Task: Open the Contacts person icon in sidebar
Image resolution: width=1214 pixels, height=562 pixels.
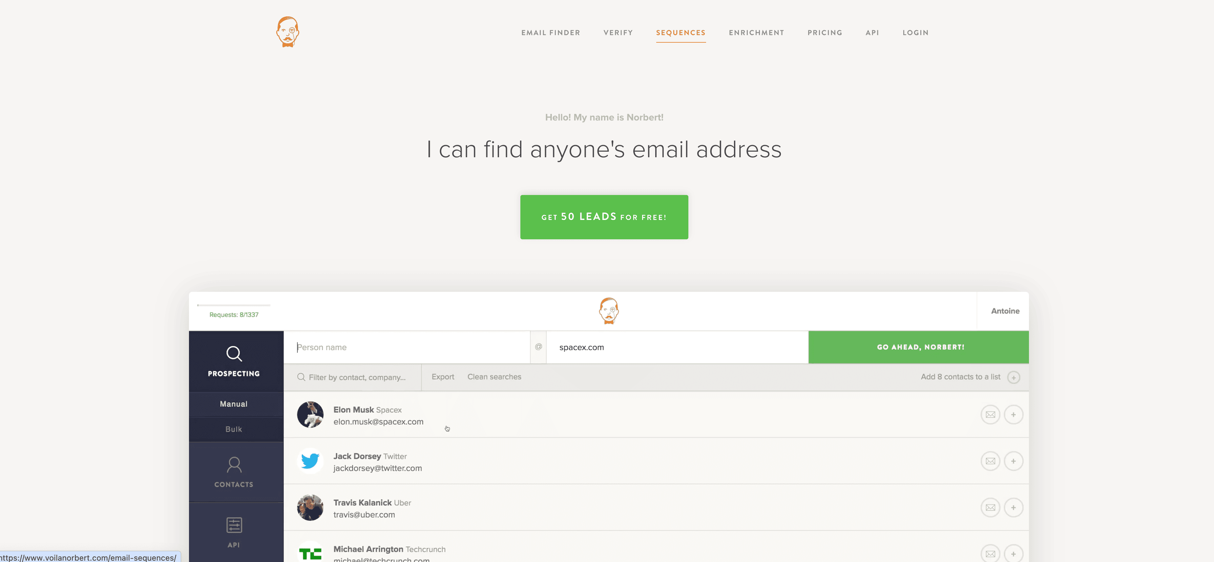Action: (x=234, y=465)
